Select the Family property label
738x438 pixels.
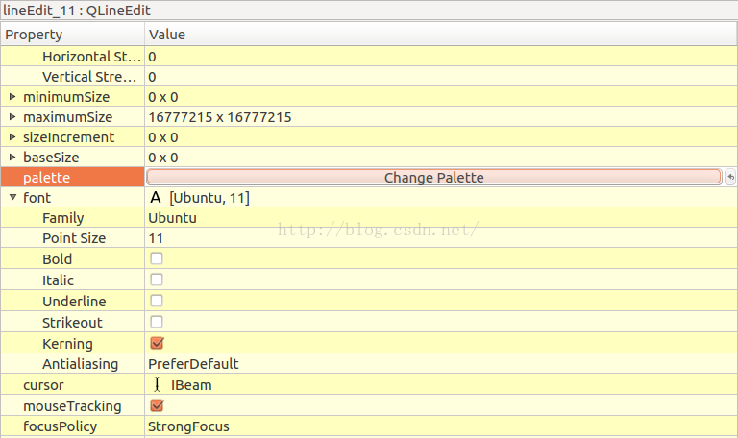[x=63, y=218]
